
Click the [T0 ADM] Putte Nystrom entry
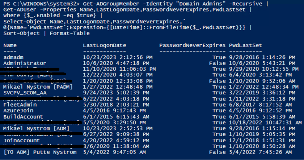point(39,152)
